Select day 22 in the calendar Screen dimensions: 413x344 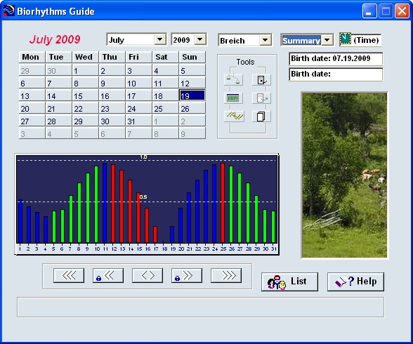pyautogui.click(x=85, y=108)
